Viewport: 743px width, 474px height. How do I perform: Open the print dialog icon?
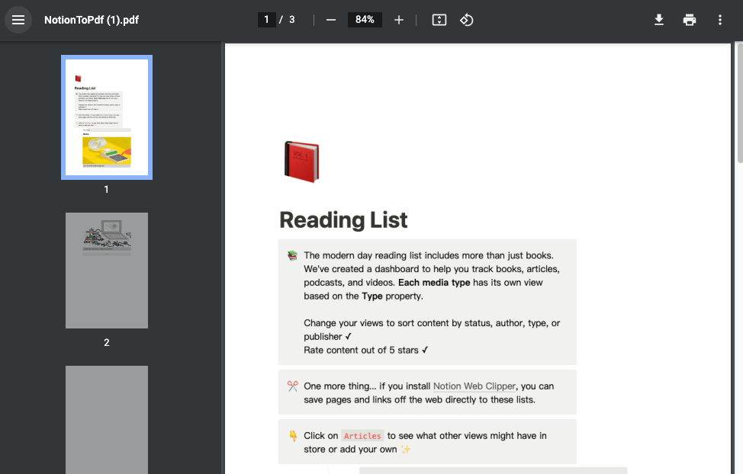click(x=689, y=20)
